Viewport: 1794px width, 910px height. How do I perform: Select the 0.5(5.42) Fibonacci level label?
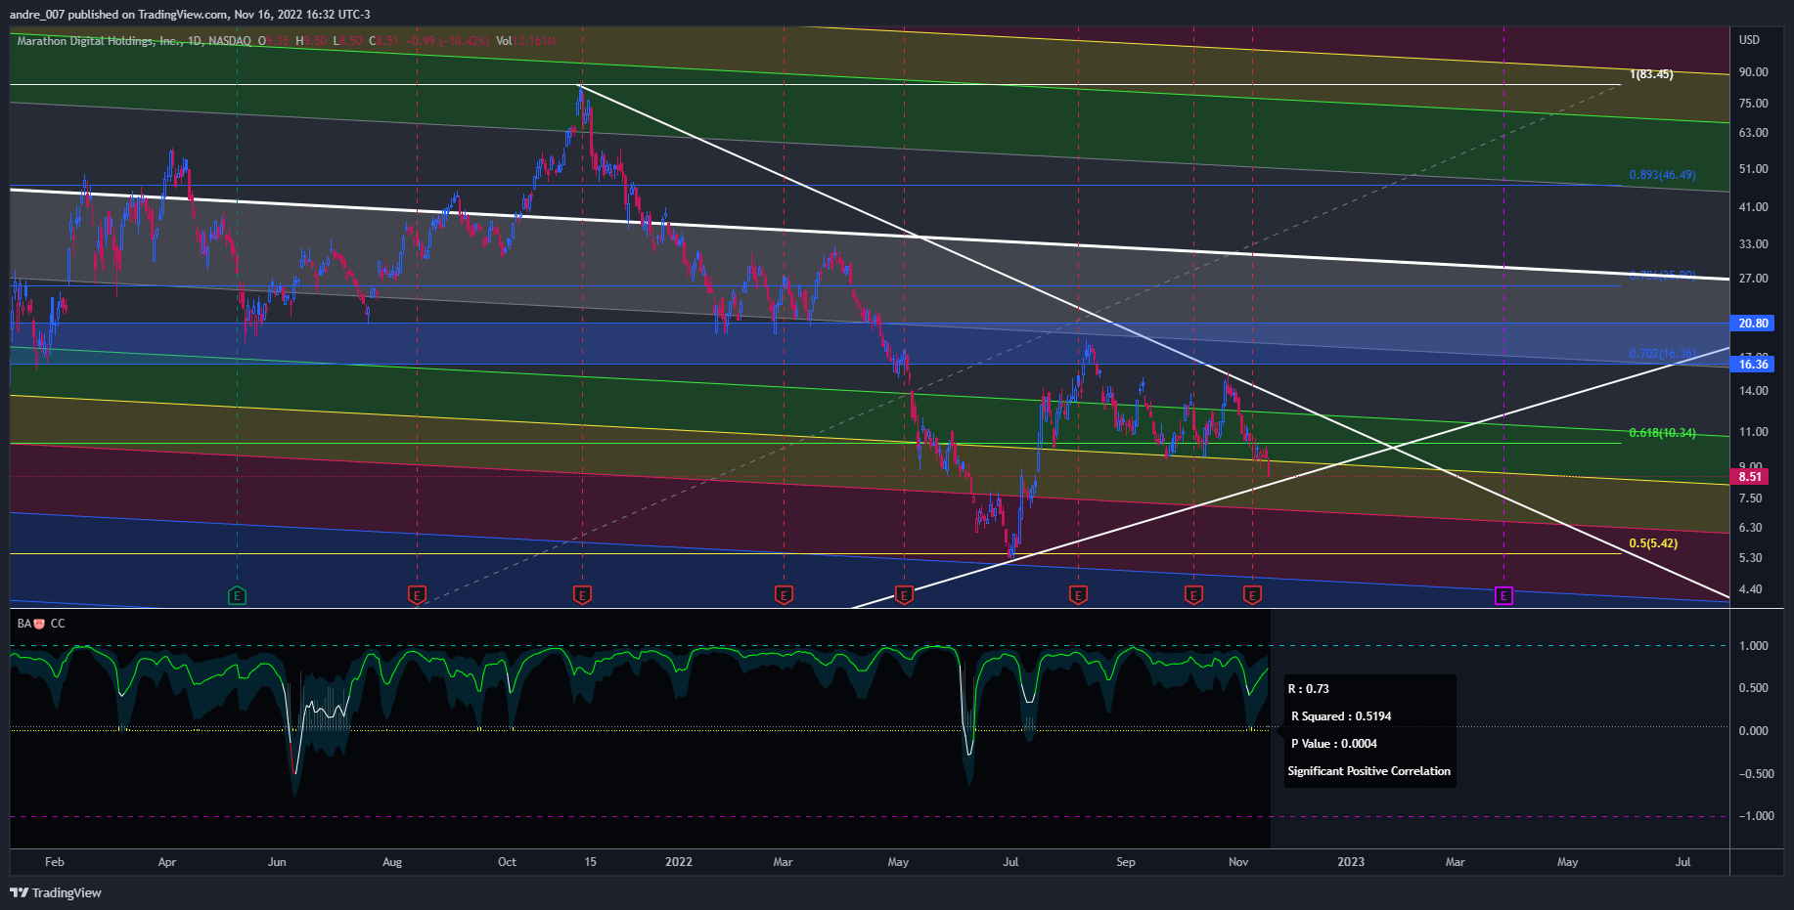pos(1653,543)
